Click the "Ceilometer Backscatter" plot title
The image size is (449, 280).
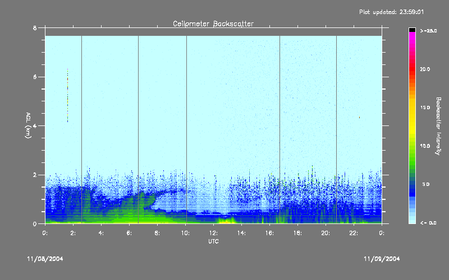click(x=213, y=24)
